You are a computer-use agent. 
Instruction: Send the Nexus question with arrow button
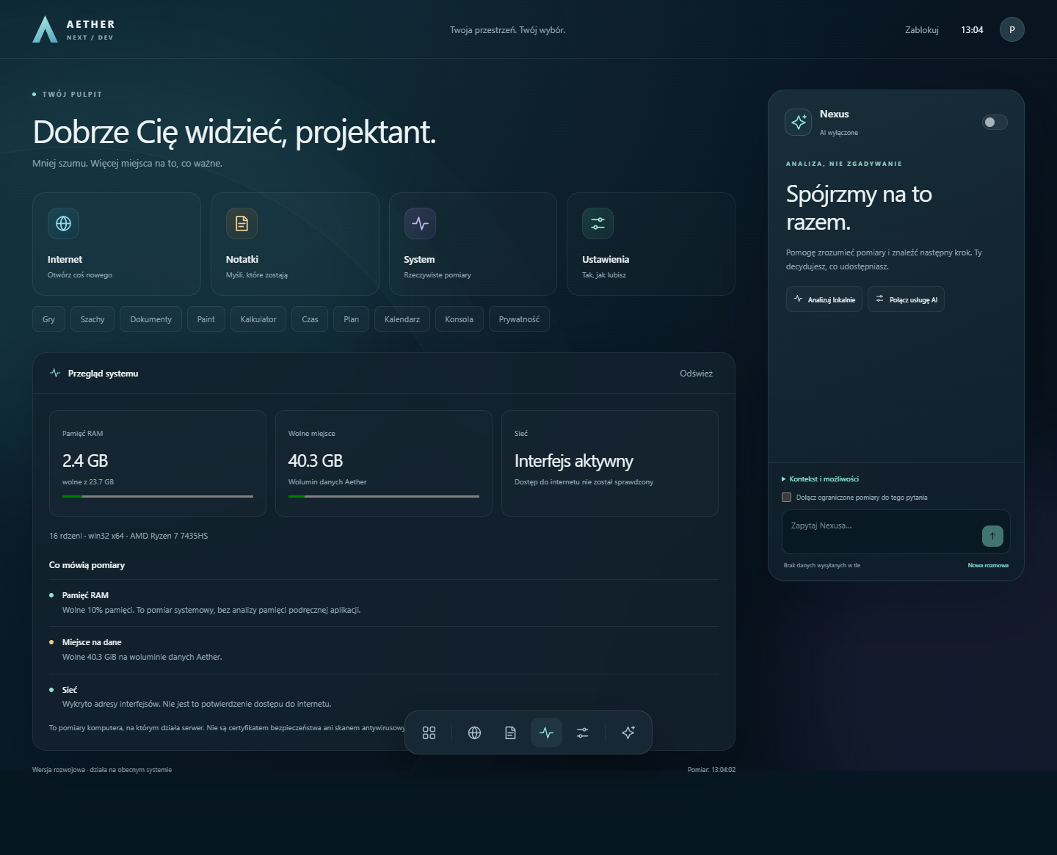(x=992, y=536)
